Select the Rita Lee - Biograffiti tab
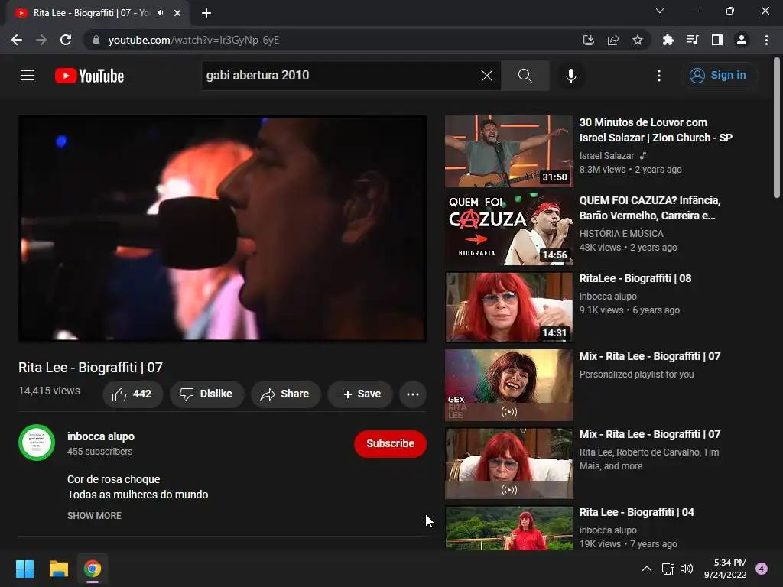This screenshot has width=783, height=587. pyautogui.click(x=92, y=13)
